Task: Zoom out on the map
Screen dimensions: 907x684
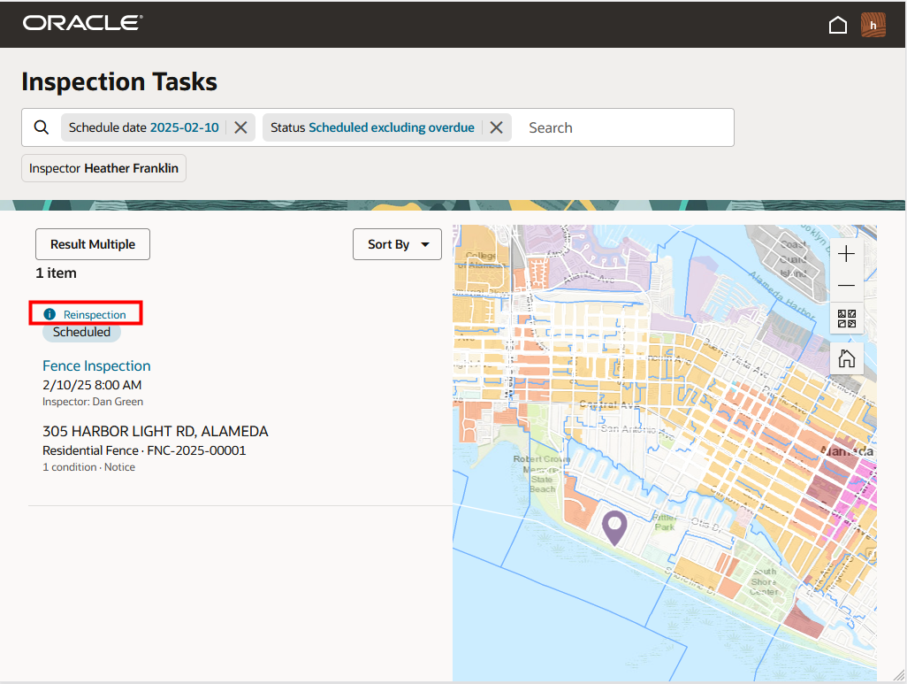Action: pyautogui.click(x=846, y=286)
